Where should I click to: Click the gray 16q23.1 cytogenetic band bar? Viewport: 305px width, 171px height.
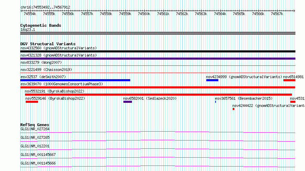click(x=158, y=33)
